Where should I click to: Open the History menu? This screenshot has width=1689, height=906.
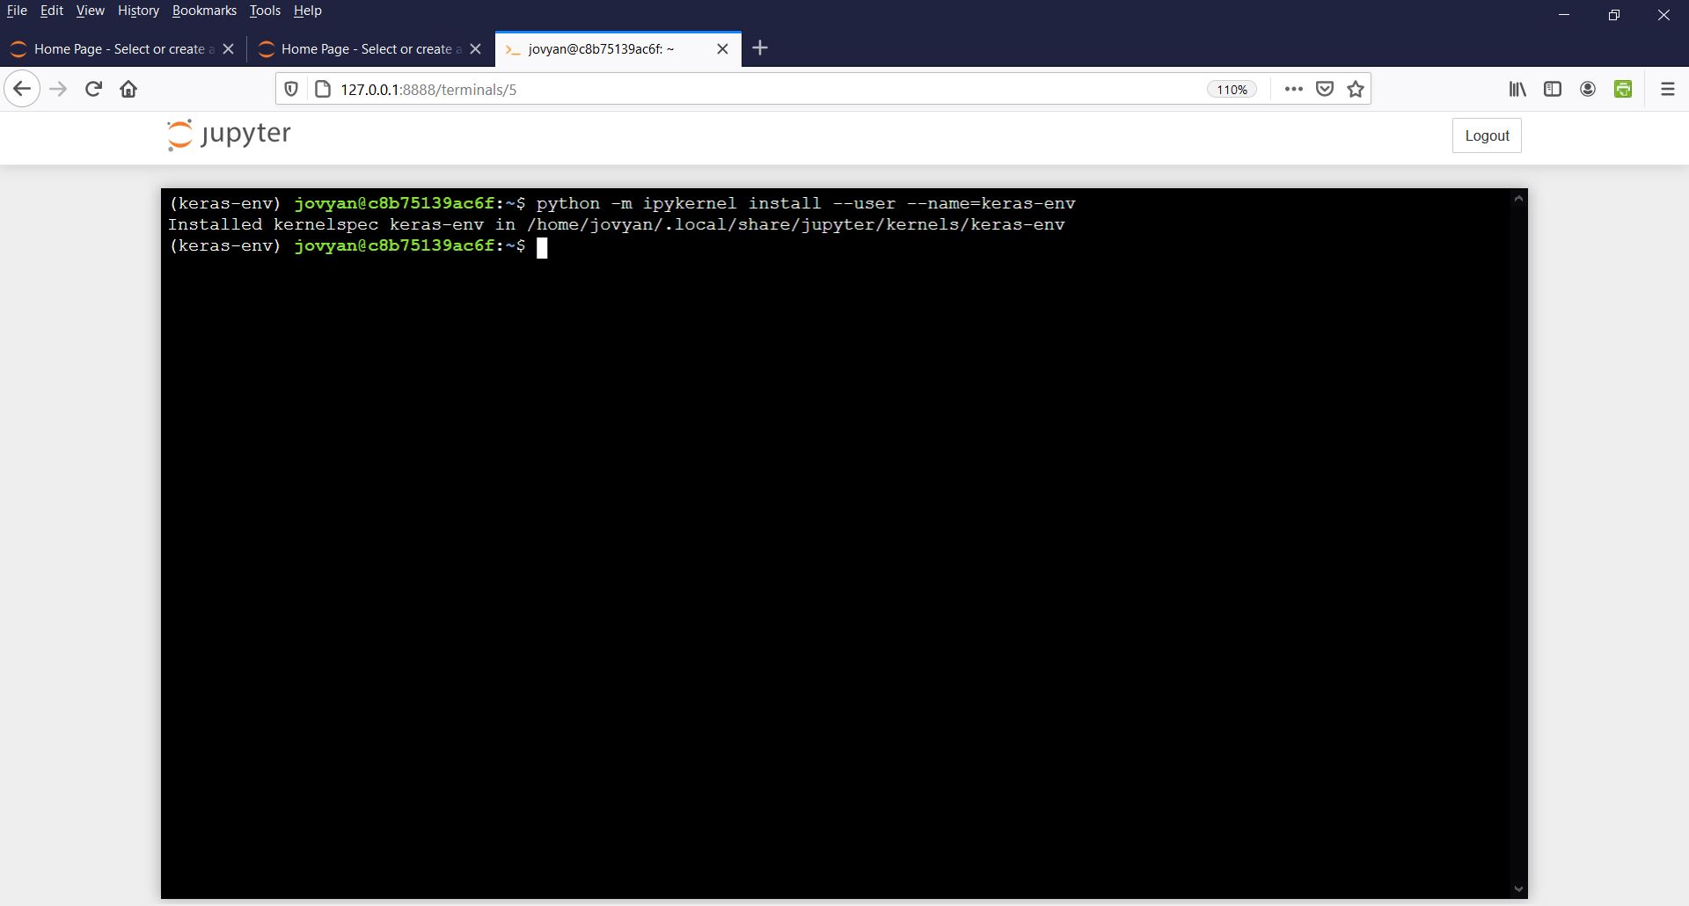point(138,11)
